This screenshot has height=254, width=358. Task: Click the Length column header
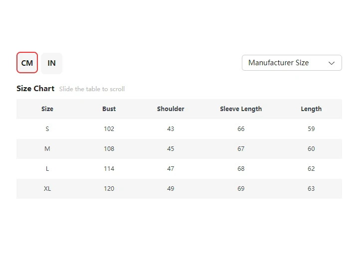pos(311,109)
